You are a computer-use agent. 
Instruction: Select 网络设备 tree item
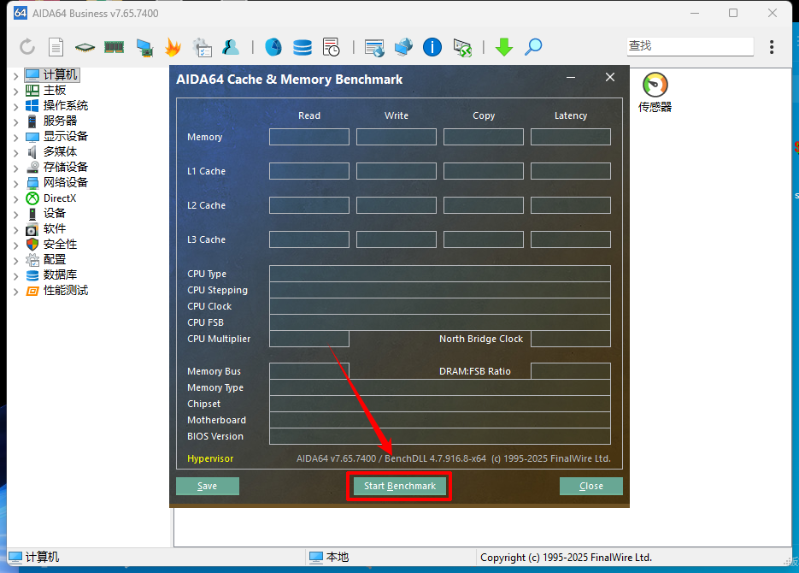click(66, 182)
